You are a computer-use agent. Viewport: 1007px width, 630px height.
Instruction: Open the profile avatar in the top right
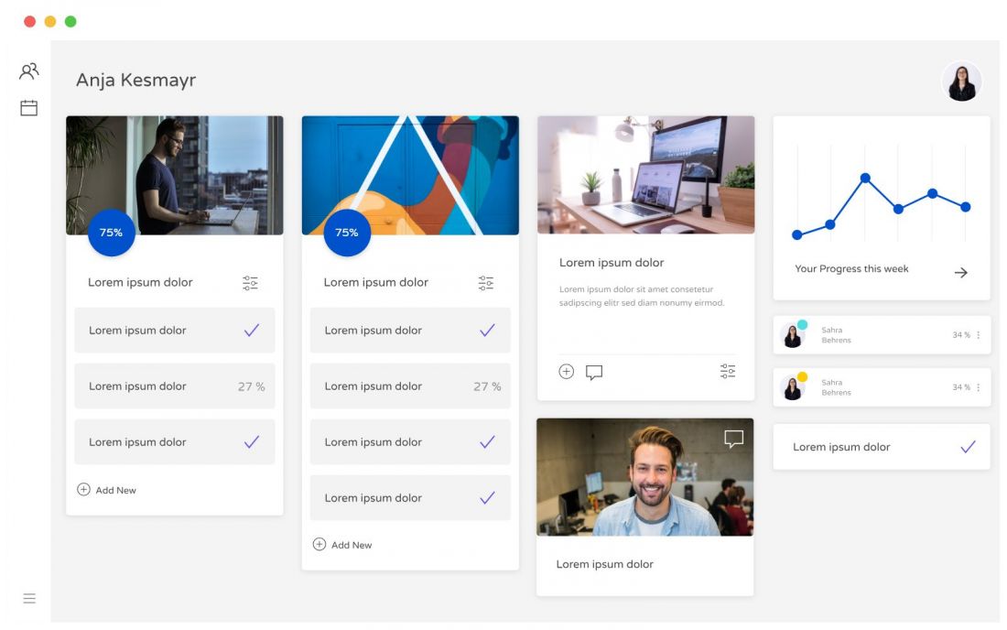(x=961, y=81)
